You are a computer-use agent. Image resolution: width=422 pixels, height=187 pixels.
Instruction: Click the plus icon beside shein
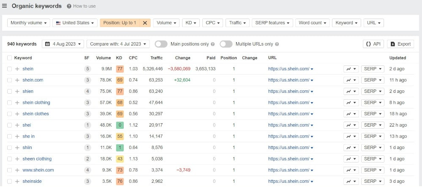[17, 69]
